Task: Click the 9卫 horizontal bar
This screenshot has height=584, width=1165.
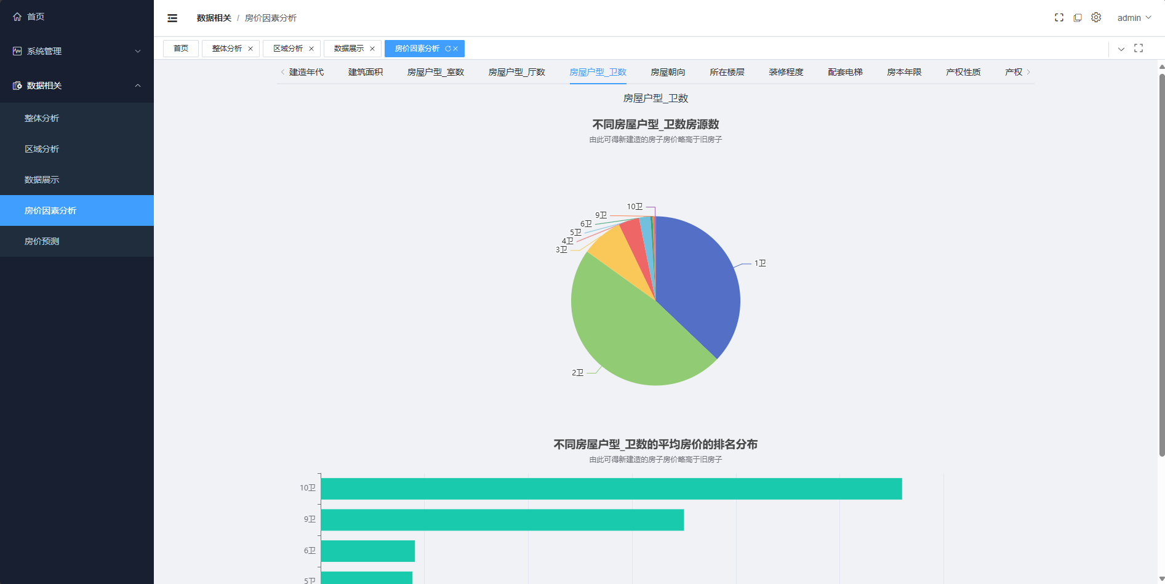Action: tap(502, 520)
